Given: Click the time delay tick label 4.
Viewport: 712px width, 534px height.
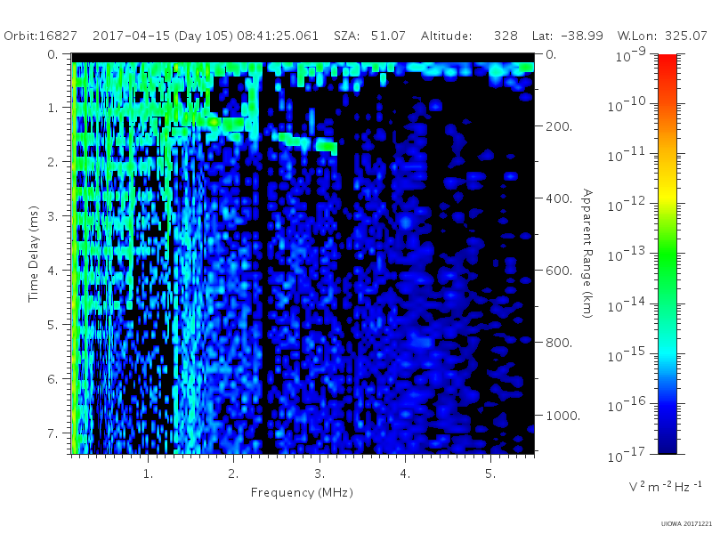Looking at the screenshot, I should 53,271.
